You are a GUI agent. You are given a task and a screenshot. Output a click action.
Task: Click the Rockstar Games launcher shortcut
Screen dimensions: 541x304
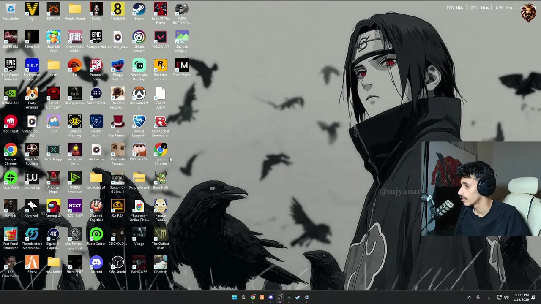(160, 70)
